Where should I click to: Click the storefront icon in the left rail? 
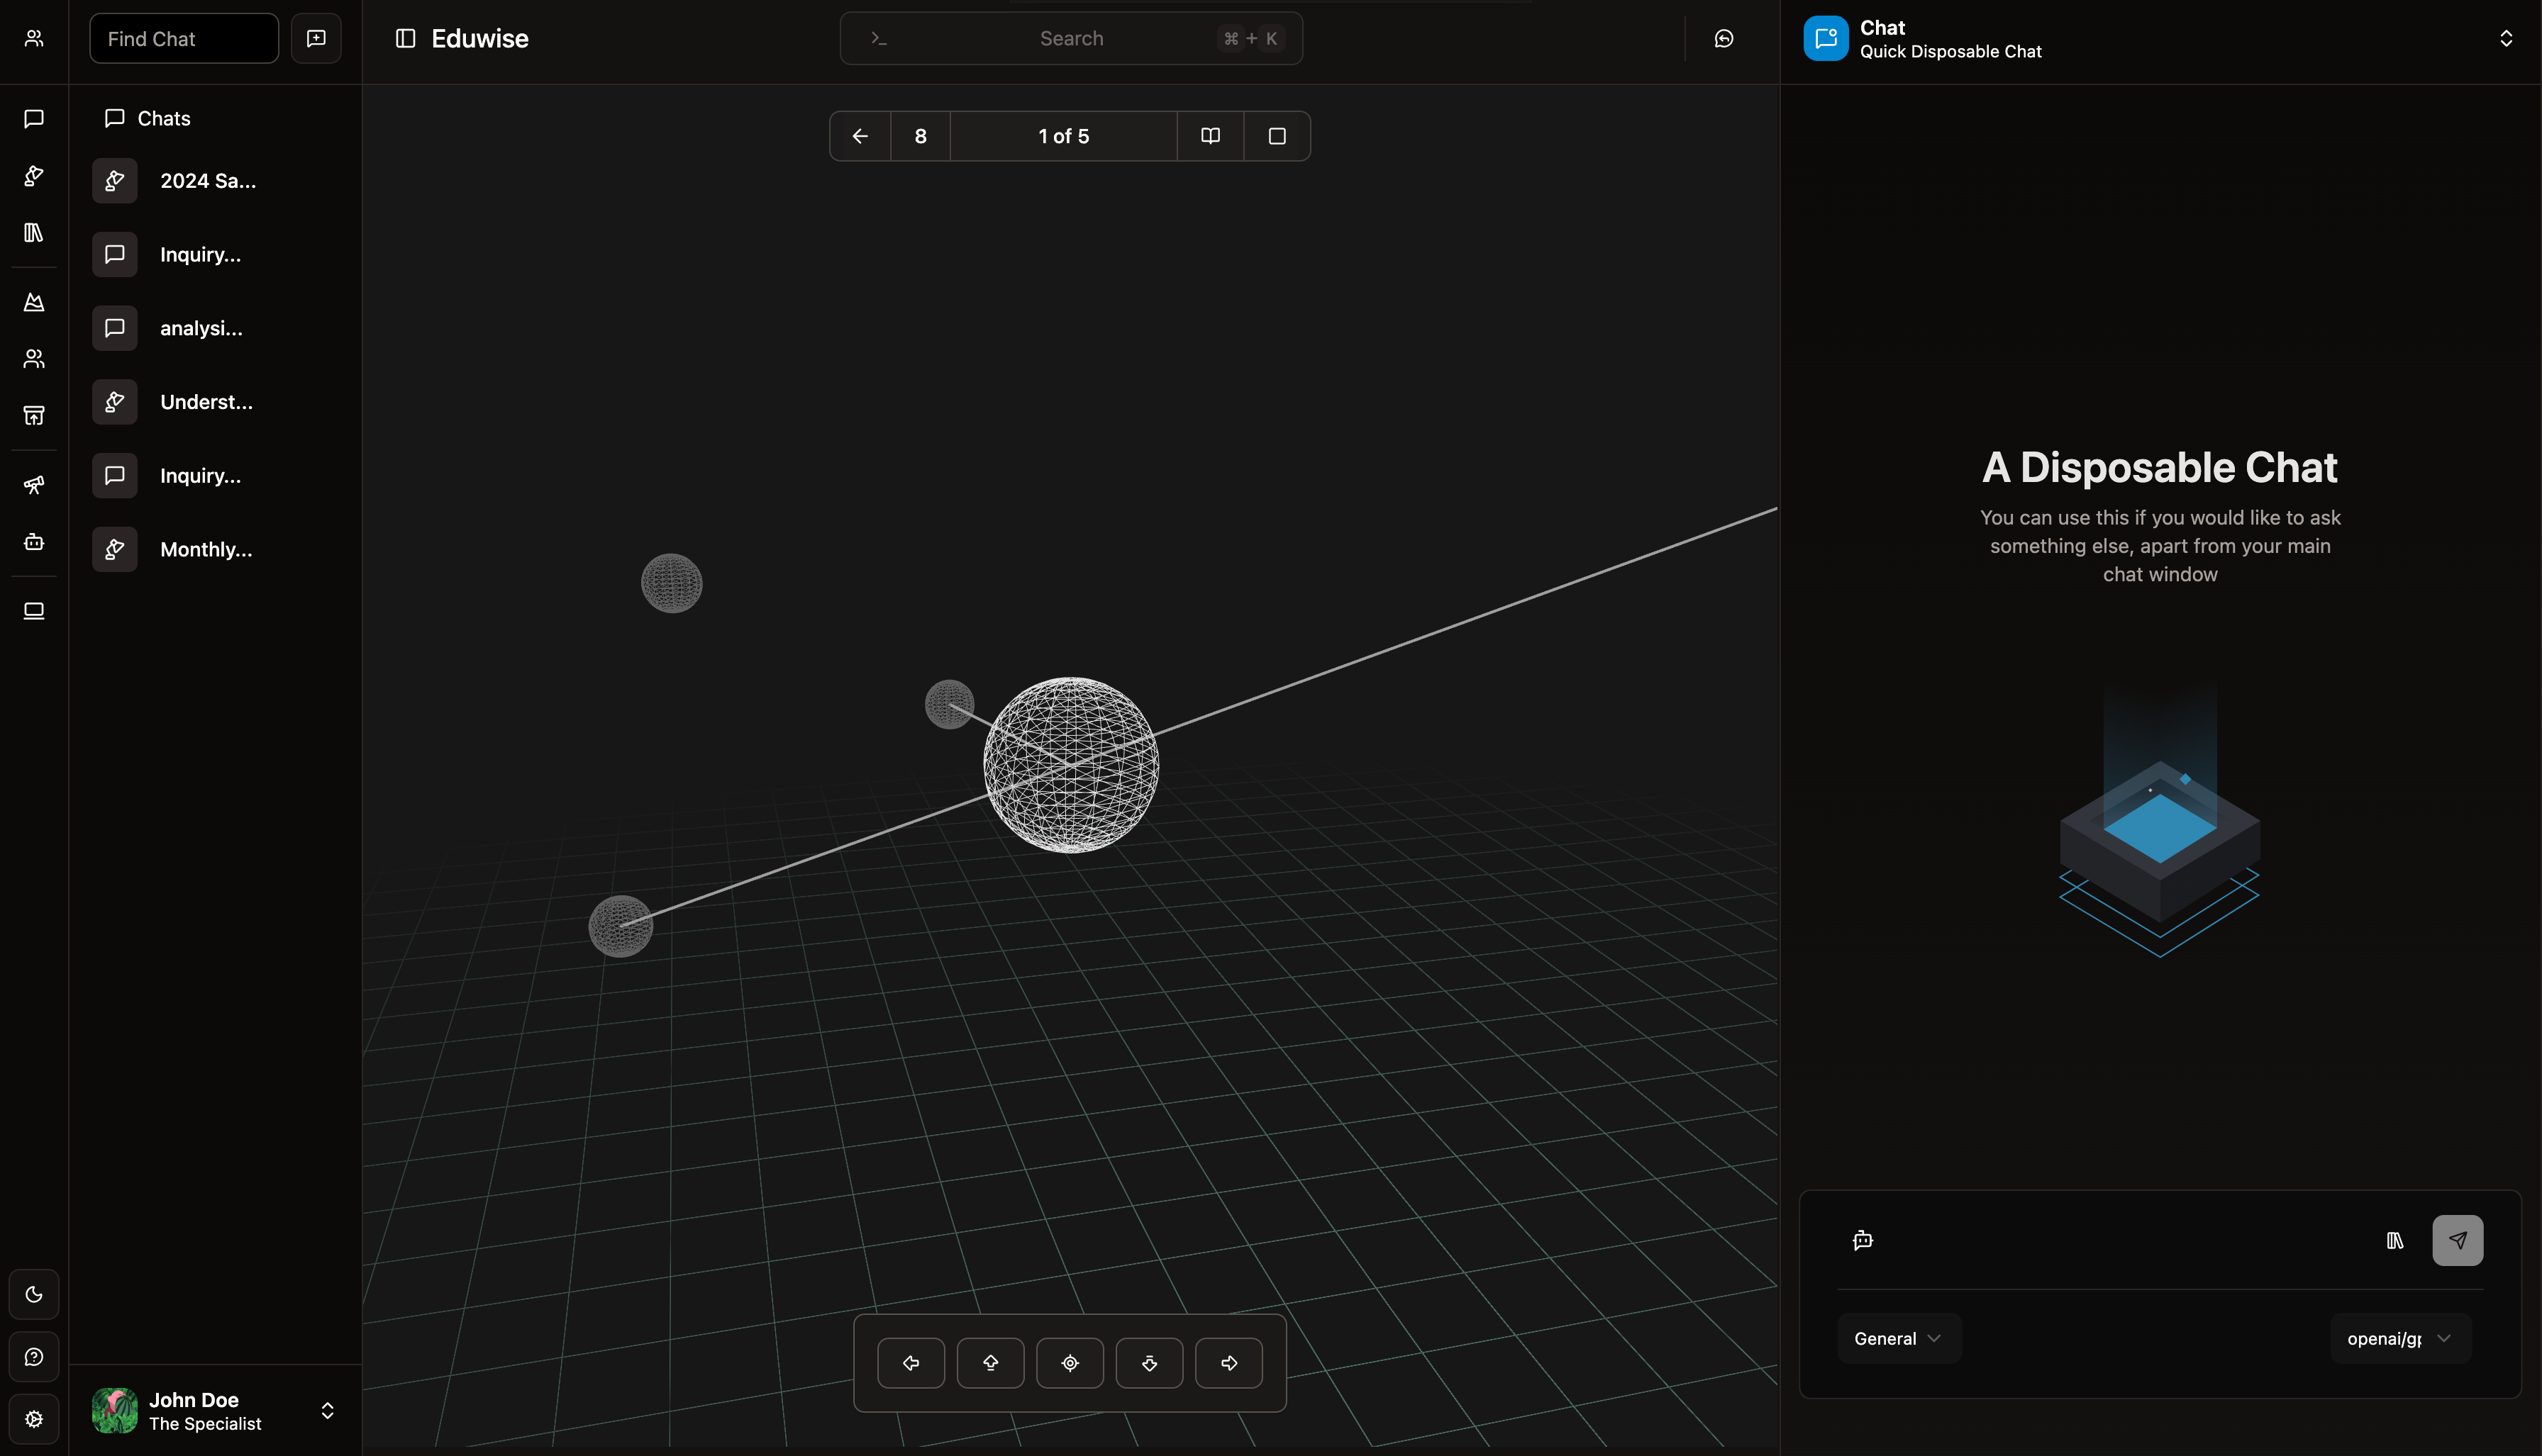coord(34,415)
